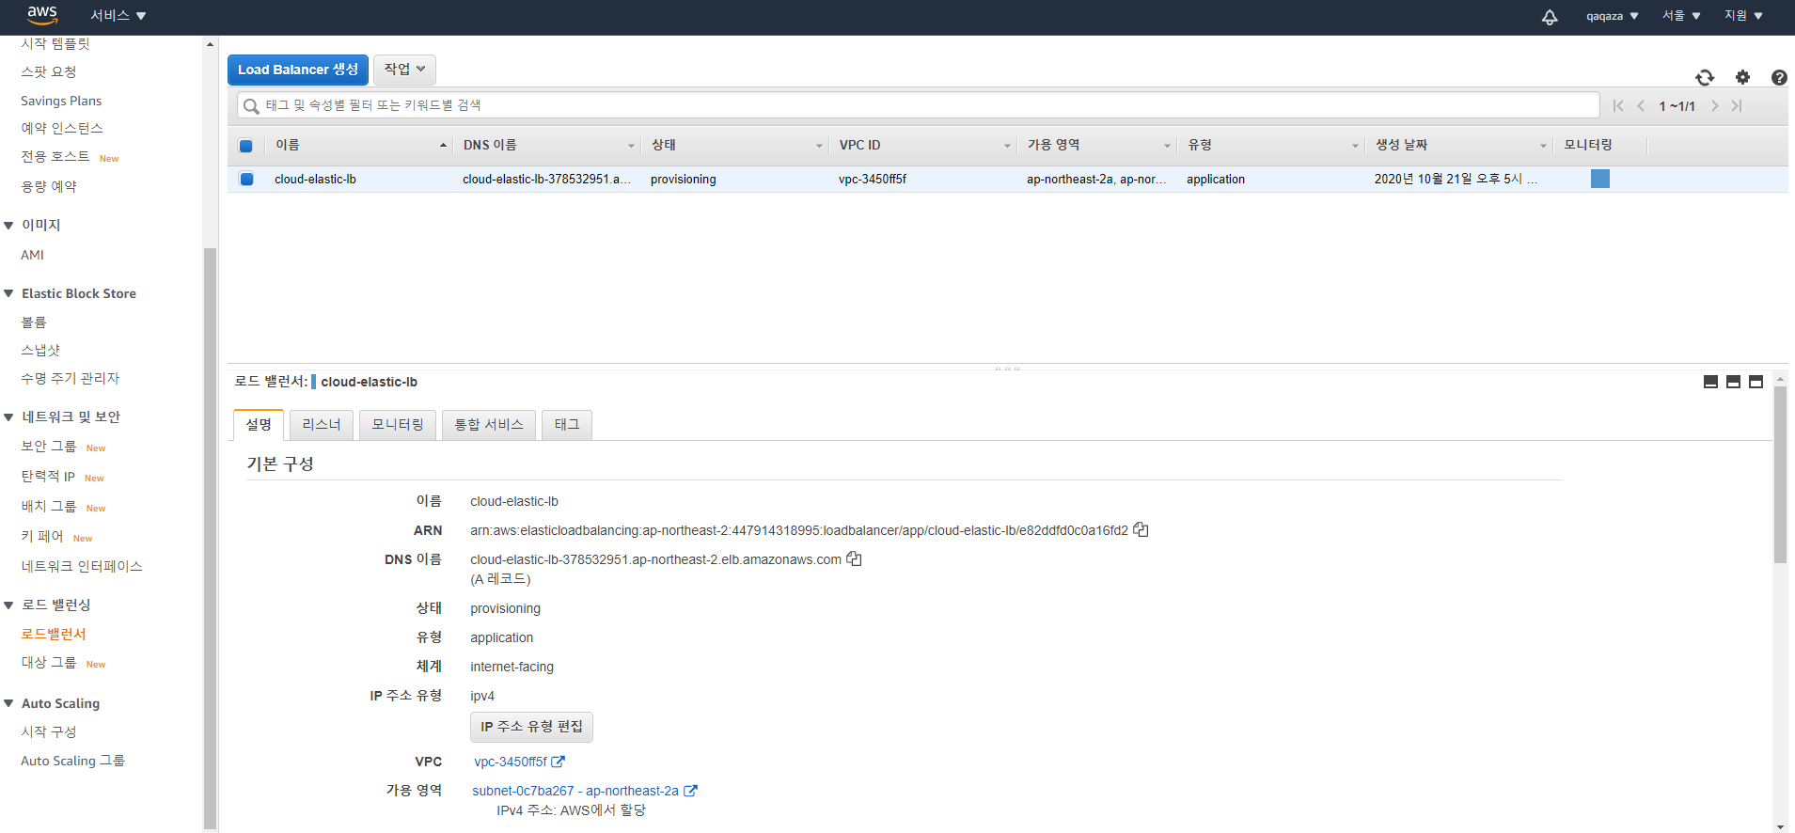Click the blue monitoring swatch in the row
The width and height of the screenshot is (1795, 833).
(x=1599, y=179)
